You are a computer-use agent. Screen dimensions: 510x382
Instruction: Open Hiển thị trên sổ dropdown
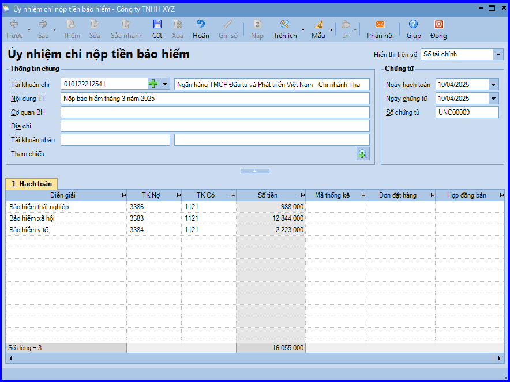click(x=498, y=55)
